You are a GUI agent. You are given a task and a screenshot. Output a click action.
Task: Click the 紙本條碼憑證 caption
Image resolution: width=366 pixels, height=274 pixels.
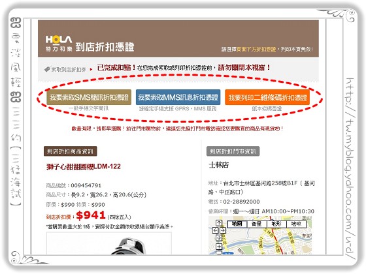pos(267,108)
